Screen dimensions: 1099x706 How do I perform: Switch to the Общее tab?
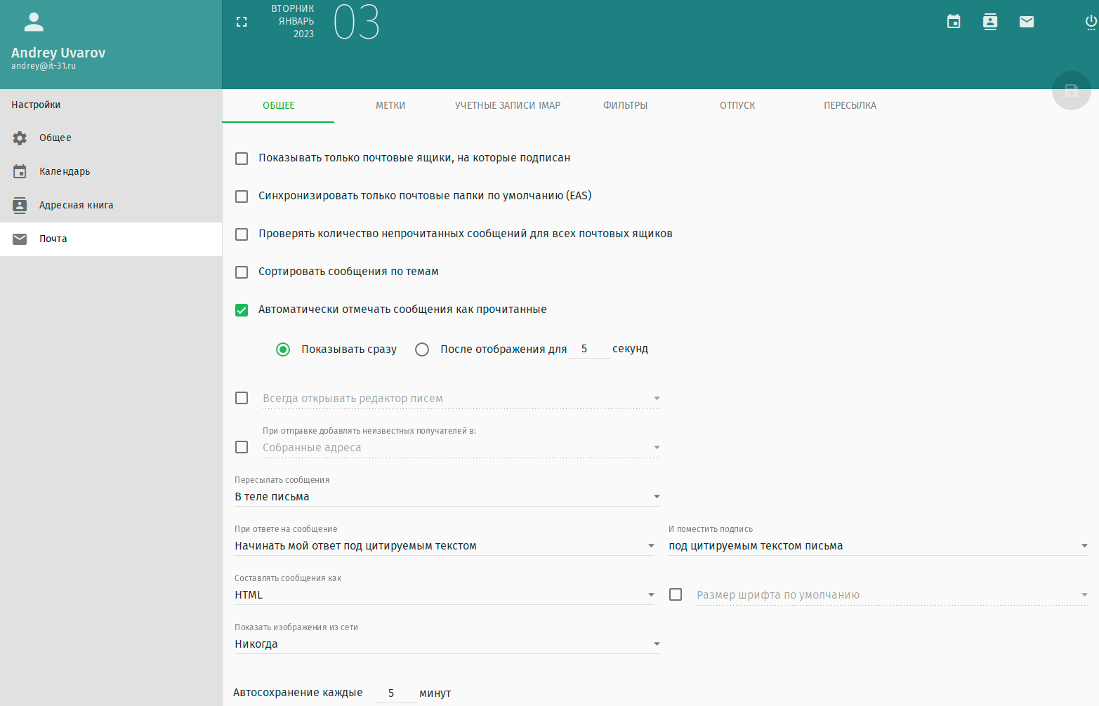point(279,106)
